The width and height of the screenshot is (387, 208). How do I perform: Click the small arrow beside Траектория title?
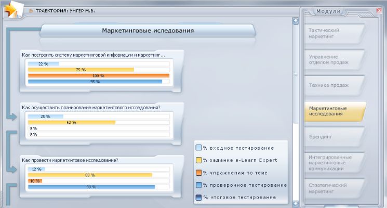(31, 10)
